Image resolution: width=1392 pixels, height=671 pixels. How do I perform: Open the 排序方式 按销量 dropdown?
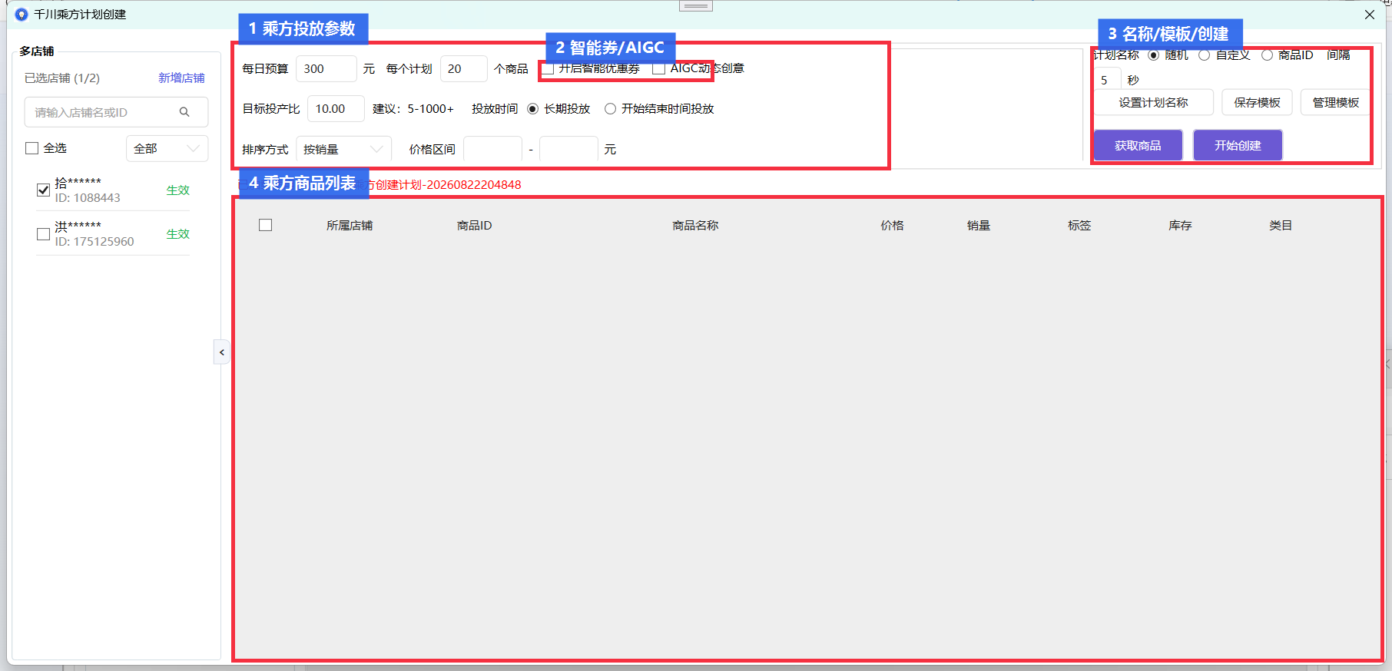click(343, 150)
